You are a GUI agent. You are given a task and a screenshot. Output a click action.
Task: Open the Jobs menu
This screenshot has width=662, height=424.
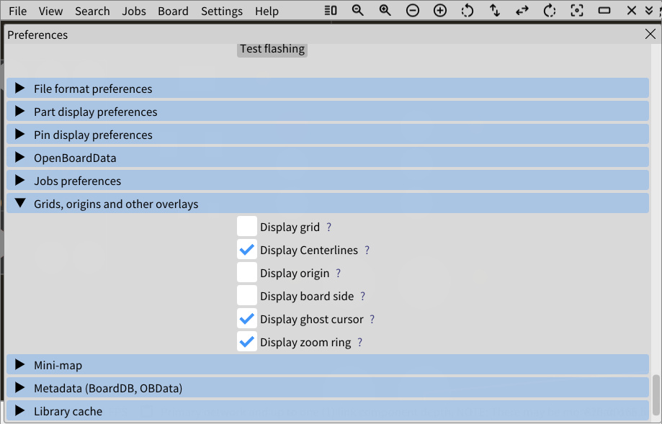pyautogui.click(x=134, y=11)
